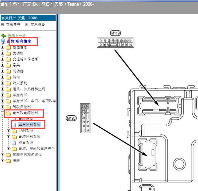Expand the 发动机 tree node
This screenshot has height=191, width=198.
2,53
